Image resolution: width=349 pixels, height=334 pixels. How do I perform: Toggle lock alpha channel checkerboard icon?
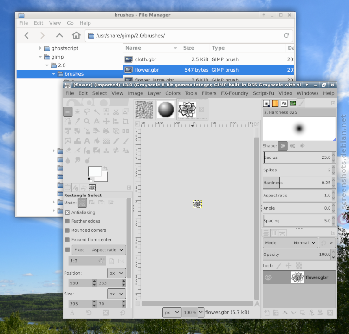(298, 266)
